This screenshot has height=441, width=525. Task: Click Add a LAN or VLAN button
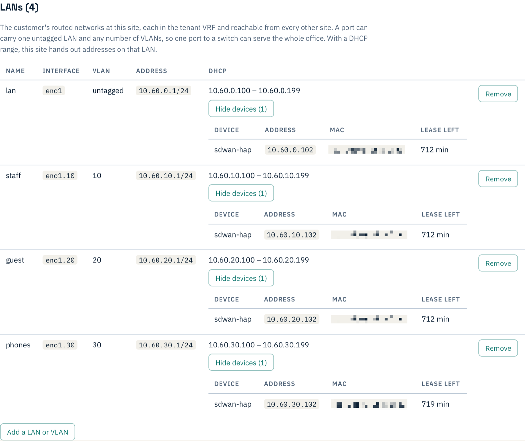(37, 432)
